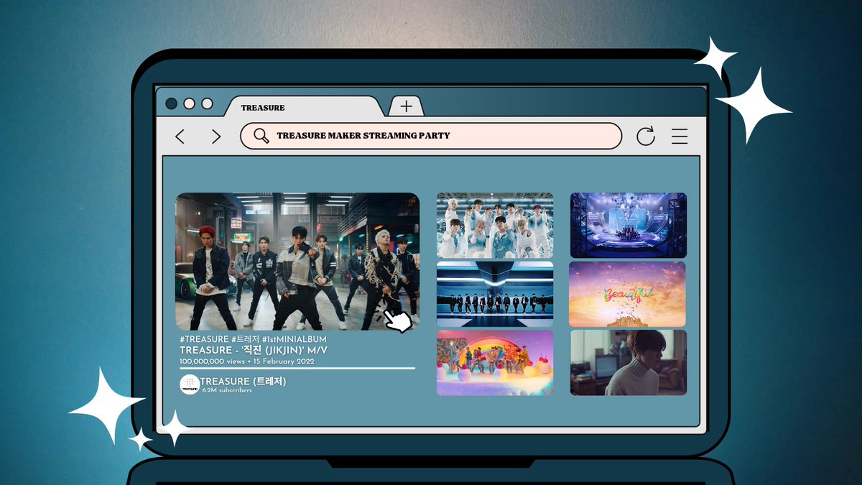The height and width of the screenshot is (485, 862).
Task: Click the TREASURE channel logo avatar
Action: point(190,384)
